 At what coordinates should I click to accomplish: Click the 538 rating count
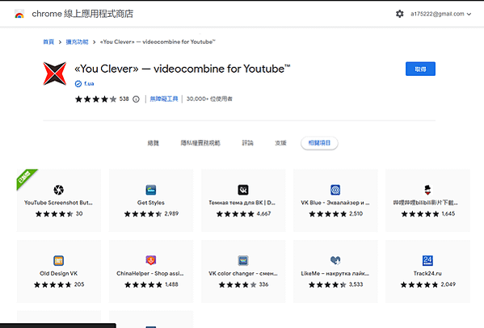124,99
